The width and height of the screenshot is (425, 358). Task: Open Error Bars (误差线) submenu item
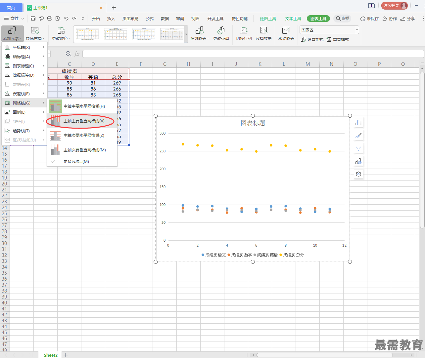pos(24,94)
